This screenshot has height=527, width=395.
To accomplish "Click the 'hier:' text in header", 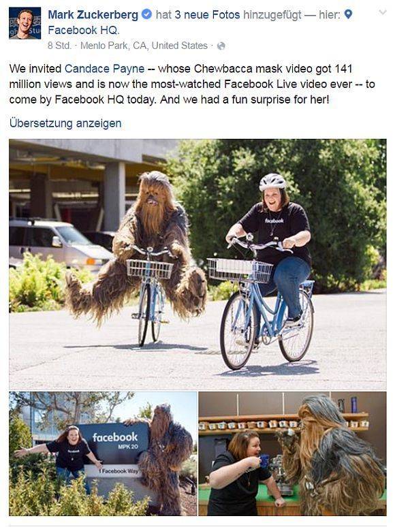I will 330,15.
